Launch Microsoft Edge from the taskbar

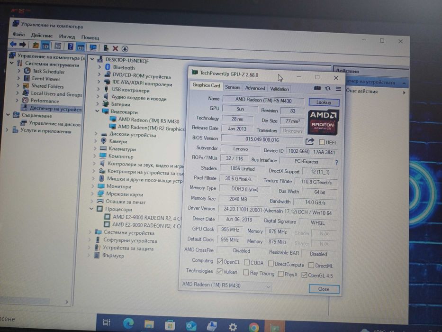point(128,323)
